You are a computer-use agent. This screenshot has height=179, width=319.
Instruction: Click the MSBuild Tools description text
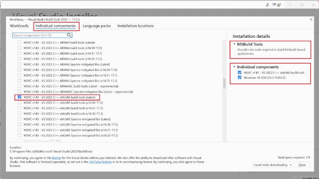tap(271, 52)
